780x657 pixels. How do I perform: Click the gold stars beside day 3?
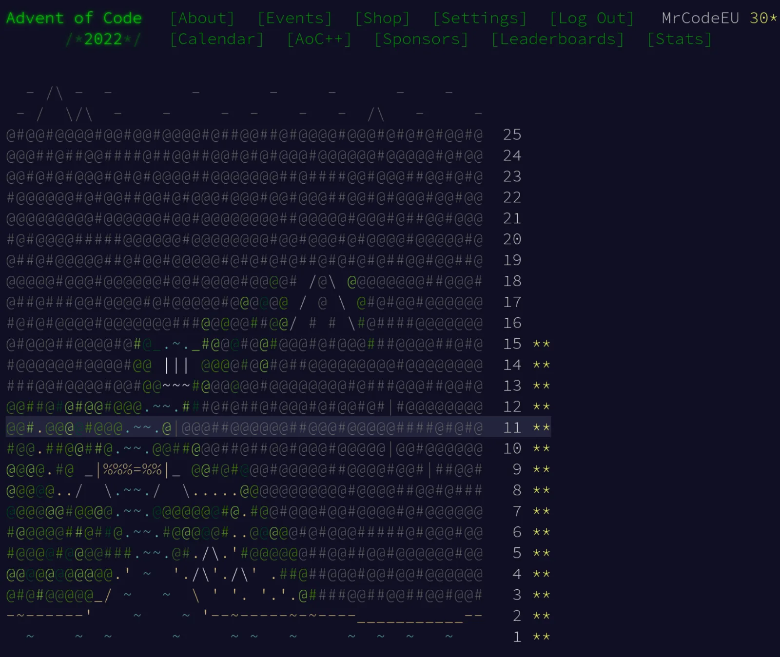pyautogui.click(x=542, y=595)
